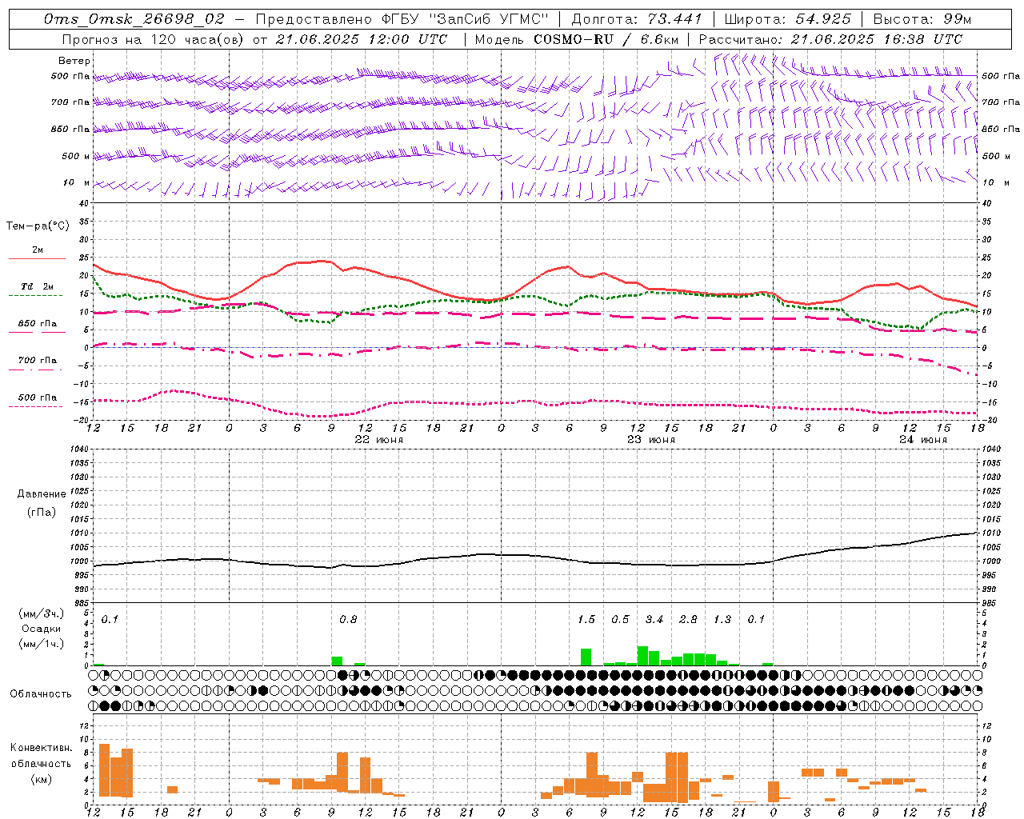The image size is (1024, 819).
Task: Click the station name Oms_Omsk_26698_02
Action: 135,19
